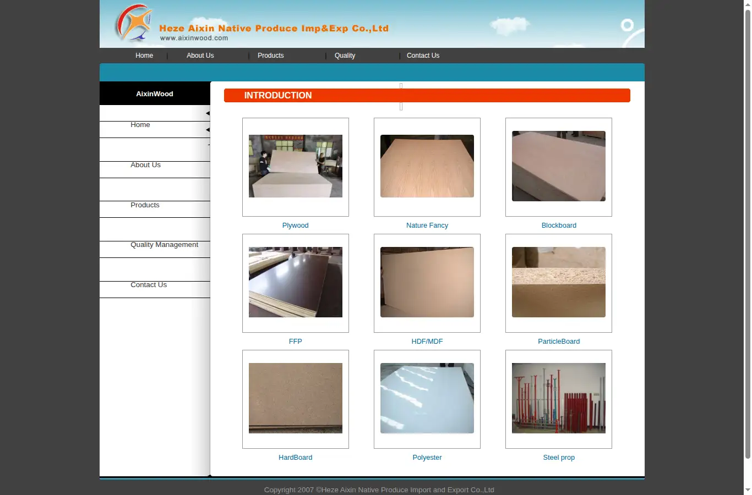Go to About Us in the left sidebar
This screenshot has width=752, height=495.
[x=145, y=165]
